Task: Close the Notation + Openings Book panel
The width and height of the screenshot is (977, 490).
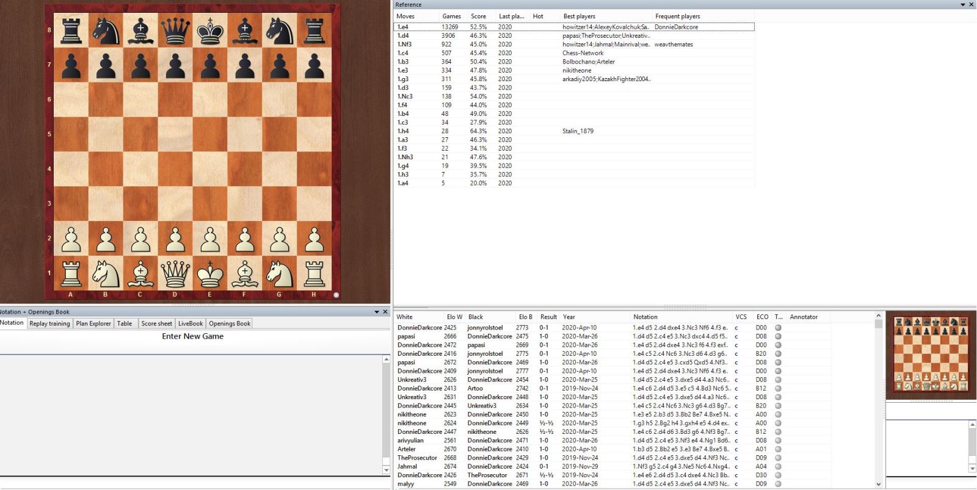Action: [x=385, y=312]
